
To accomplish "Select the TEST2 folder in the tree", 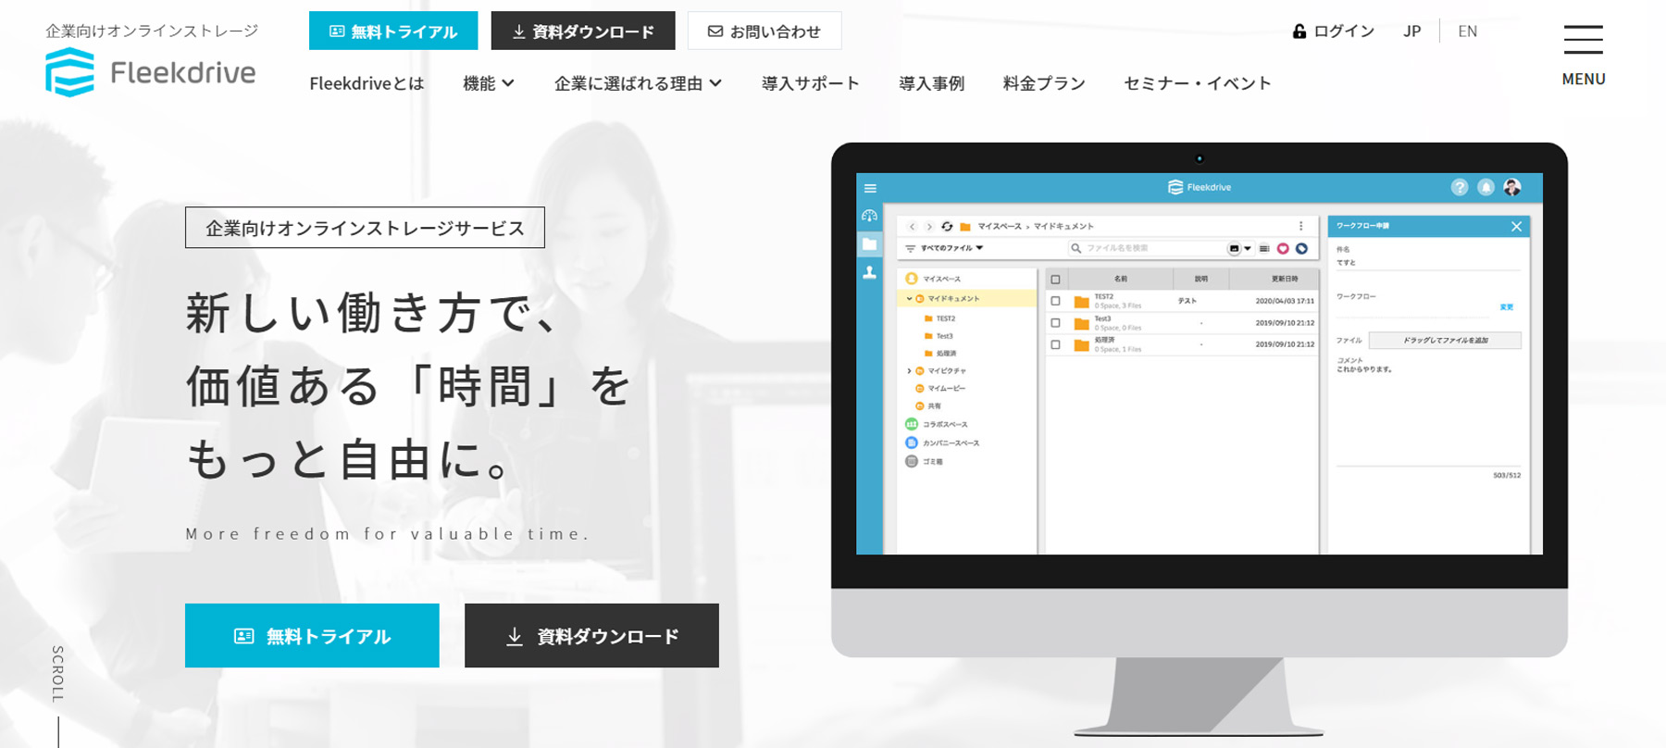I will point(945,318).
